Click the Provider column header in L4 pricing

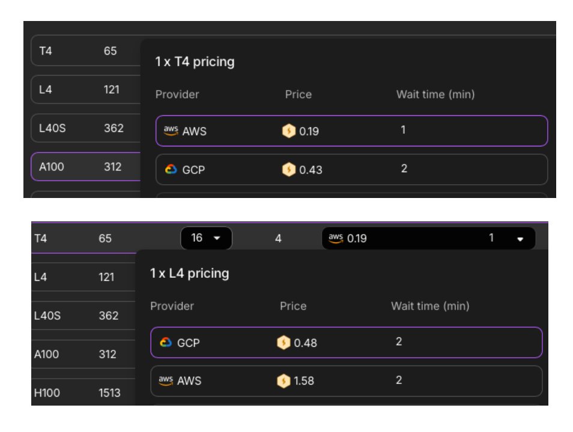click(x=172, y=306)
